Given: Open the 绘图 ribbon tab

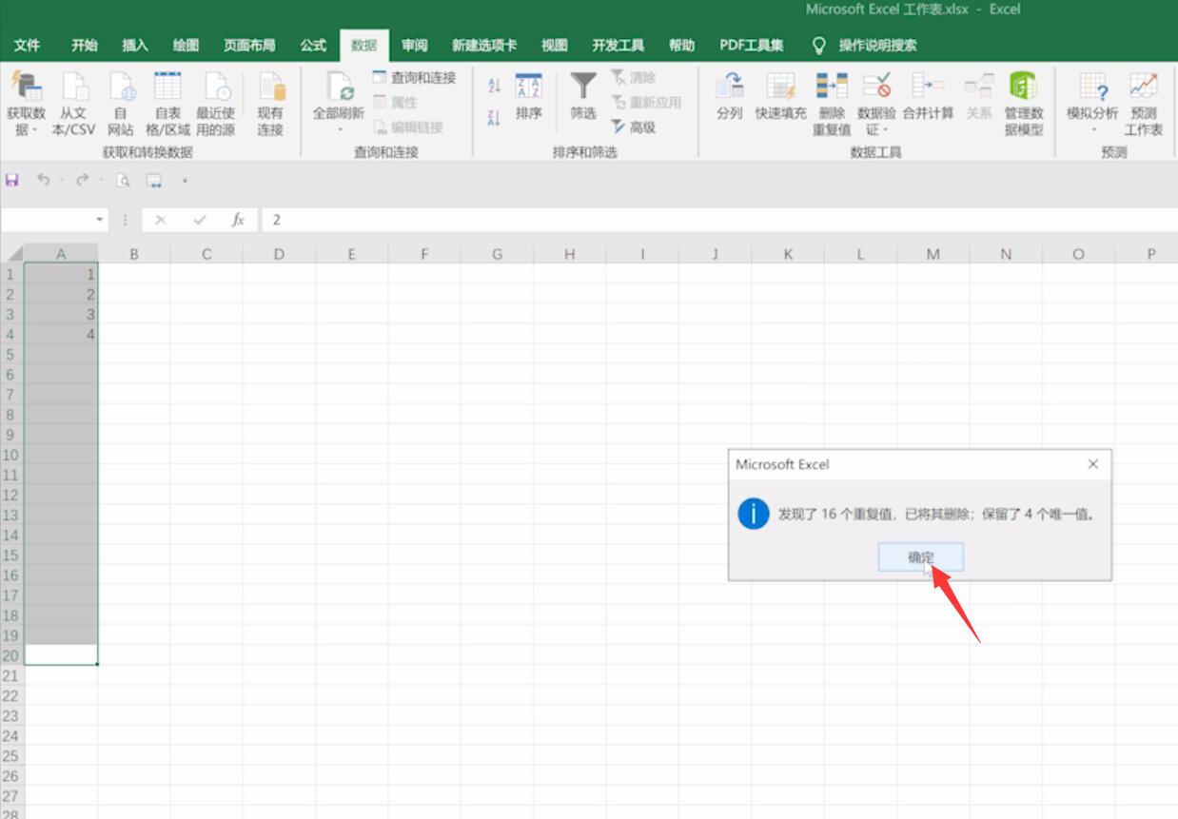Looking at the screenshot, I should pyautogui.click(x=187, y=45).
